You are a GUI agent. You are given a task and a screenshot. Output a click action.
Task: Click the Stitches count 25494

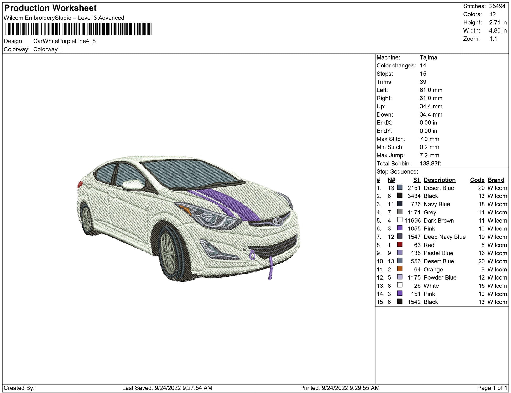pyautogui.click(x=497, y=6)
